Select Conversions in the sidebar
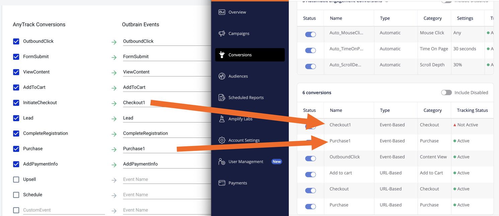Viewport: 499px width, 216px height. point(250,55)
